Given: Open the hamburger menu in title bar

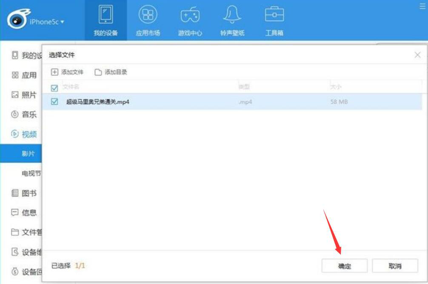Looking at the screenshot, I should coord(422,6).
